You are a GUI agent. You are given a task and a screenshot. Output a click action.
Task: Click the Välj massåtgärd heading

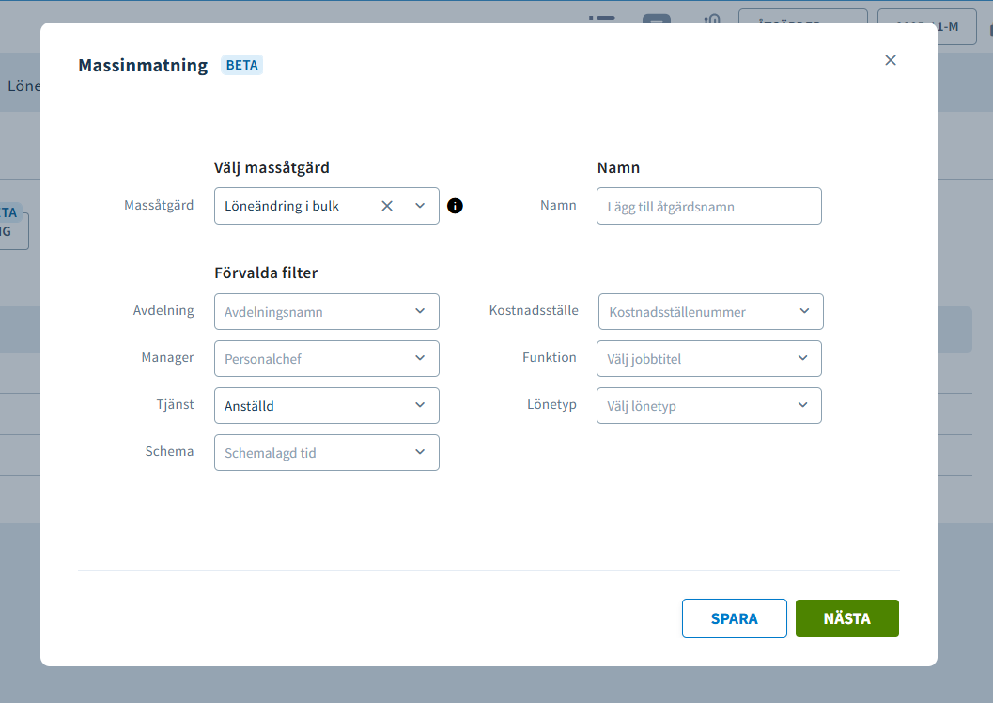click(272, 168)
